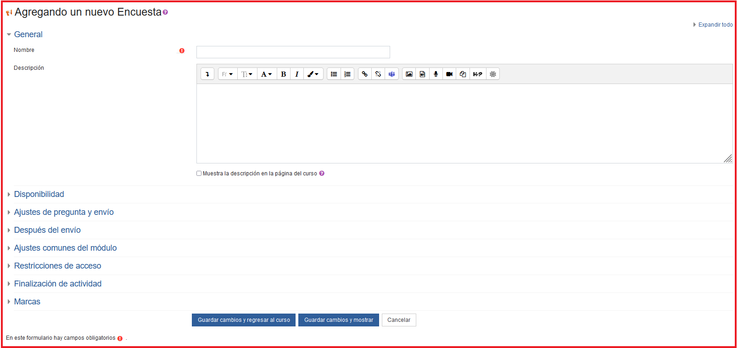Click the description editor resize handle
This screenshot has width=738, height=348.
click(x=728, y=158)
